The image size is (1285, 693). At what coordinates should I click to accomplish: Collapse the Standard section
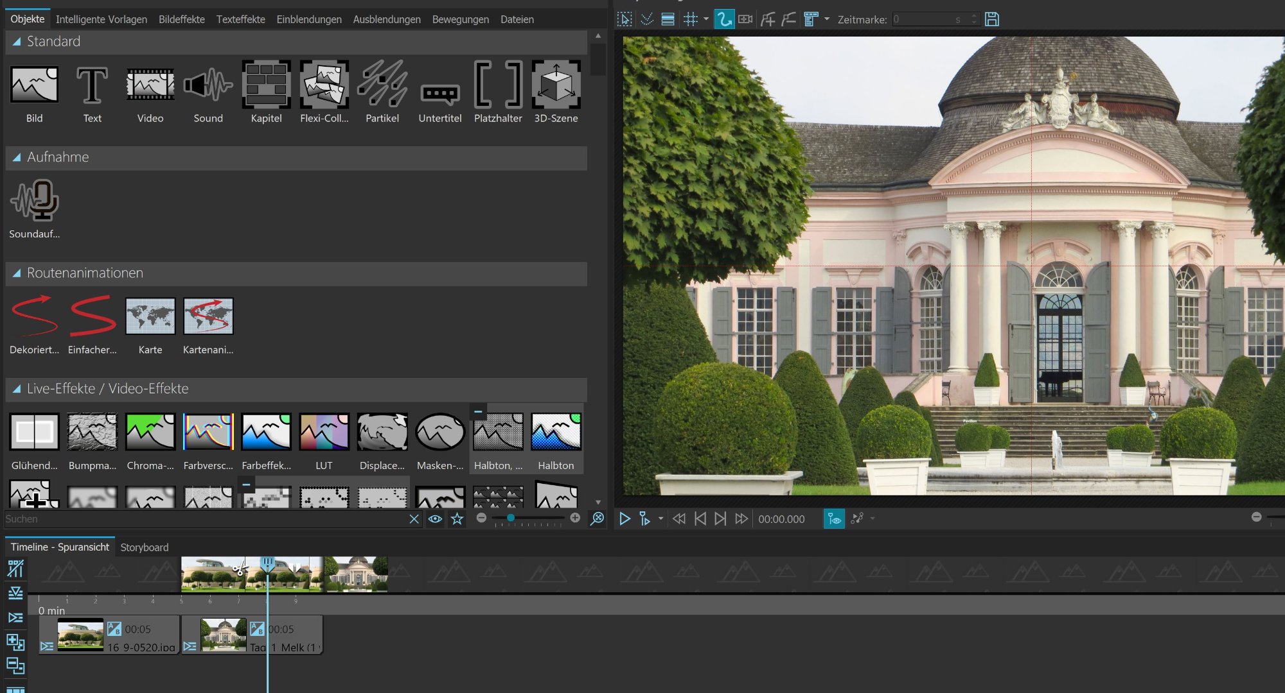point(17,42)
